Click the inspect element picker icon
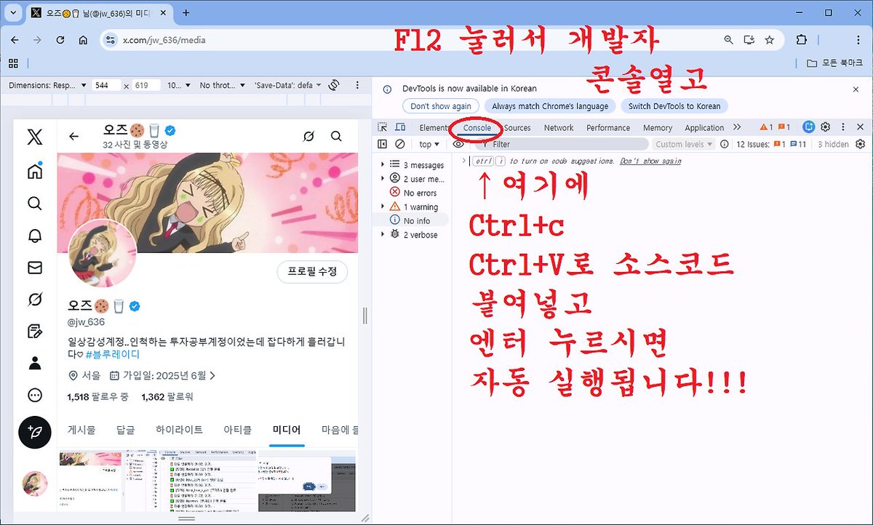 [383, 127]
